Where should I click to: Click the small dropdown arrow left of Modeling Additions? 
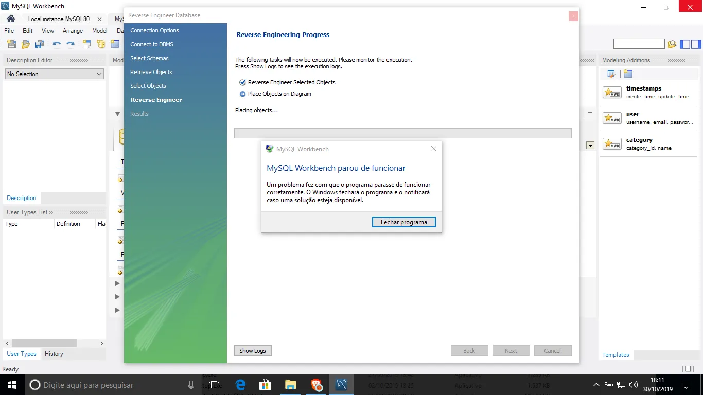590,146
